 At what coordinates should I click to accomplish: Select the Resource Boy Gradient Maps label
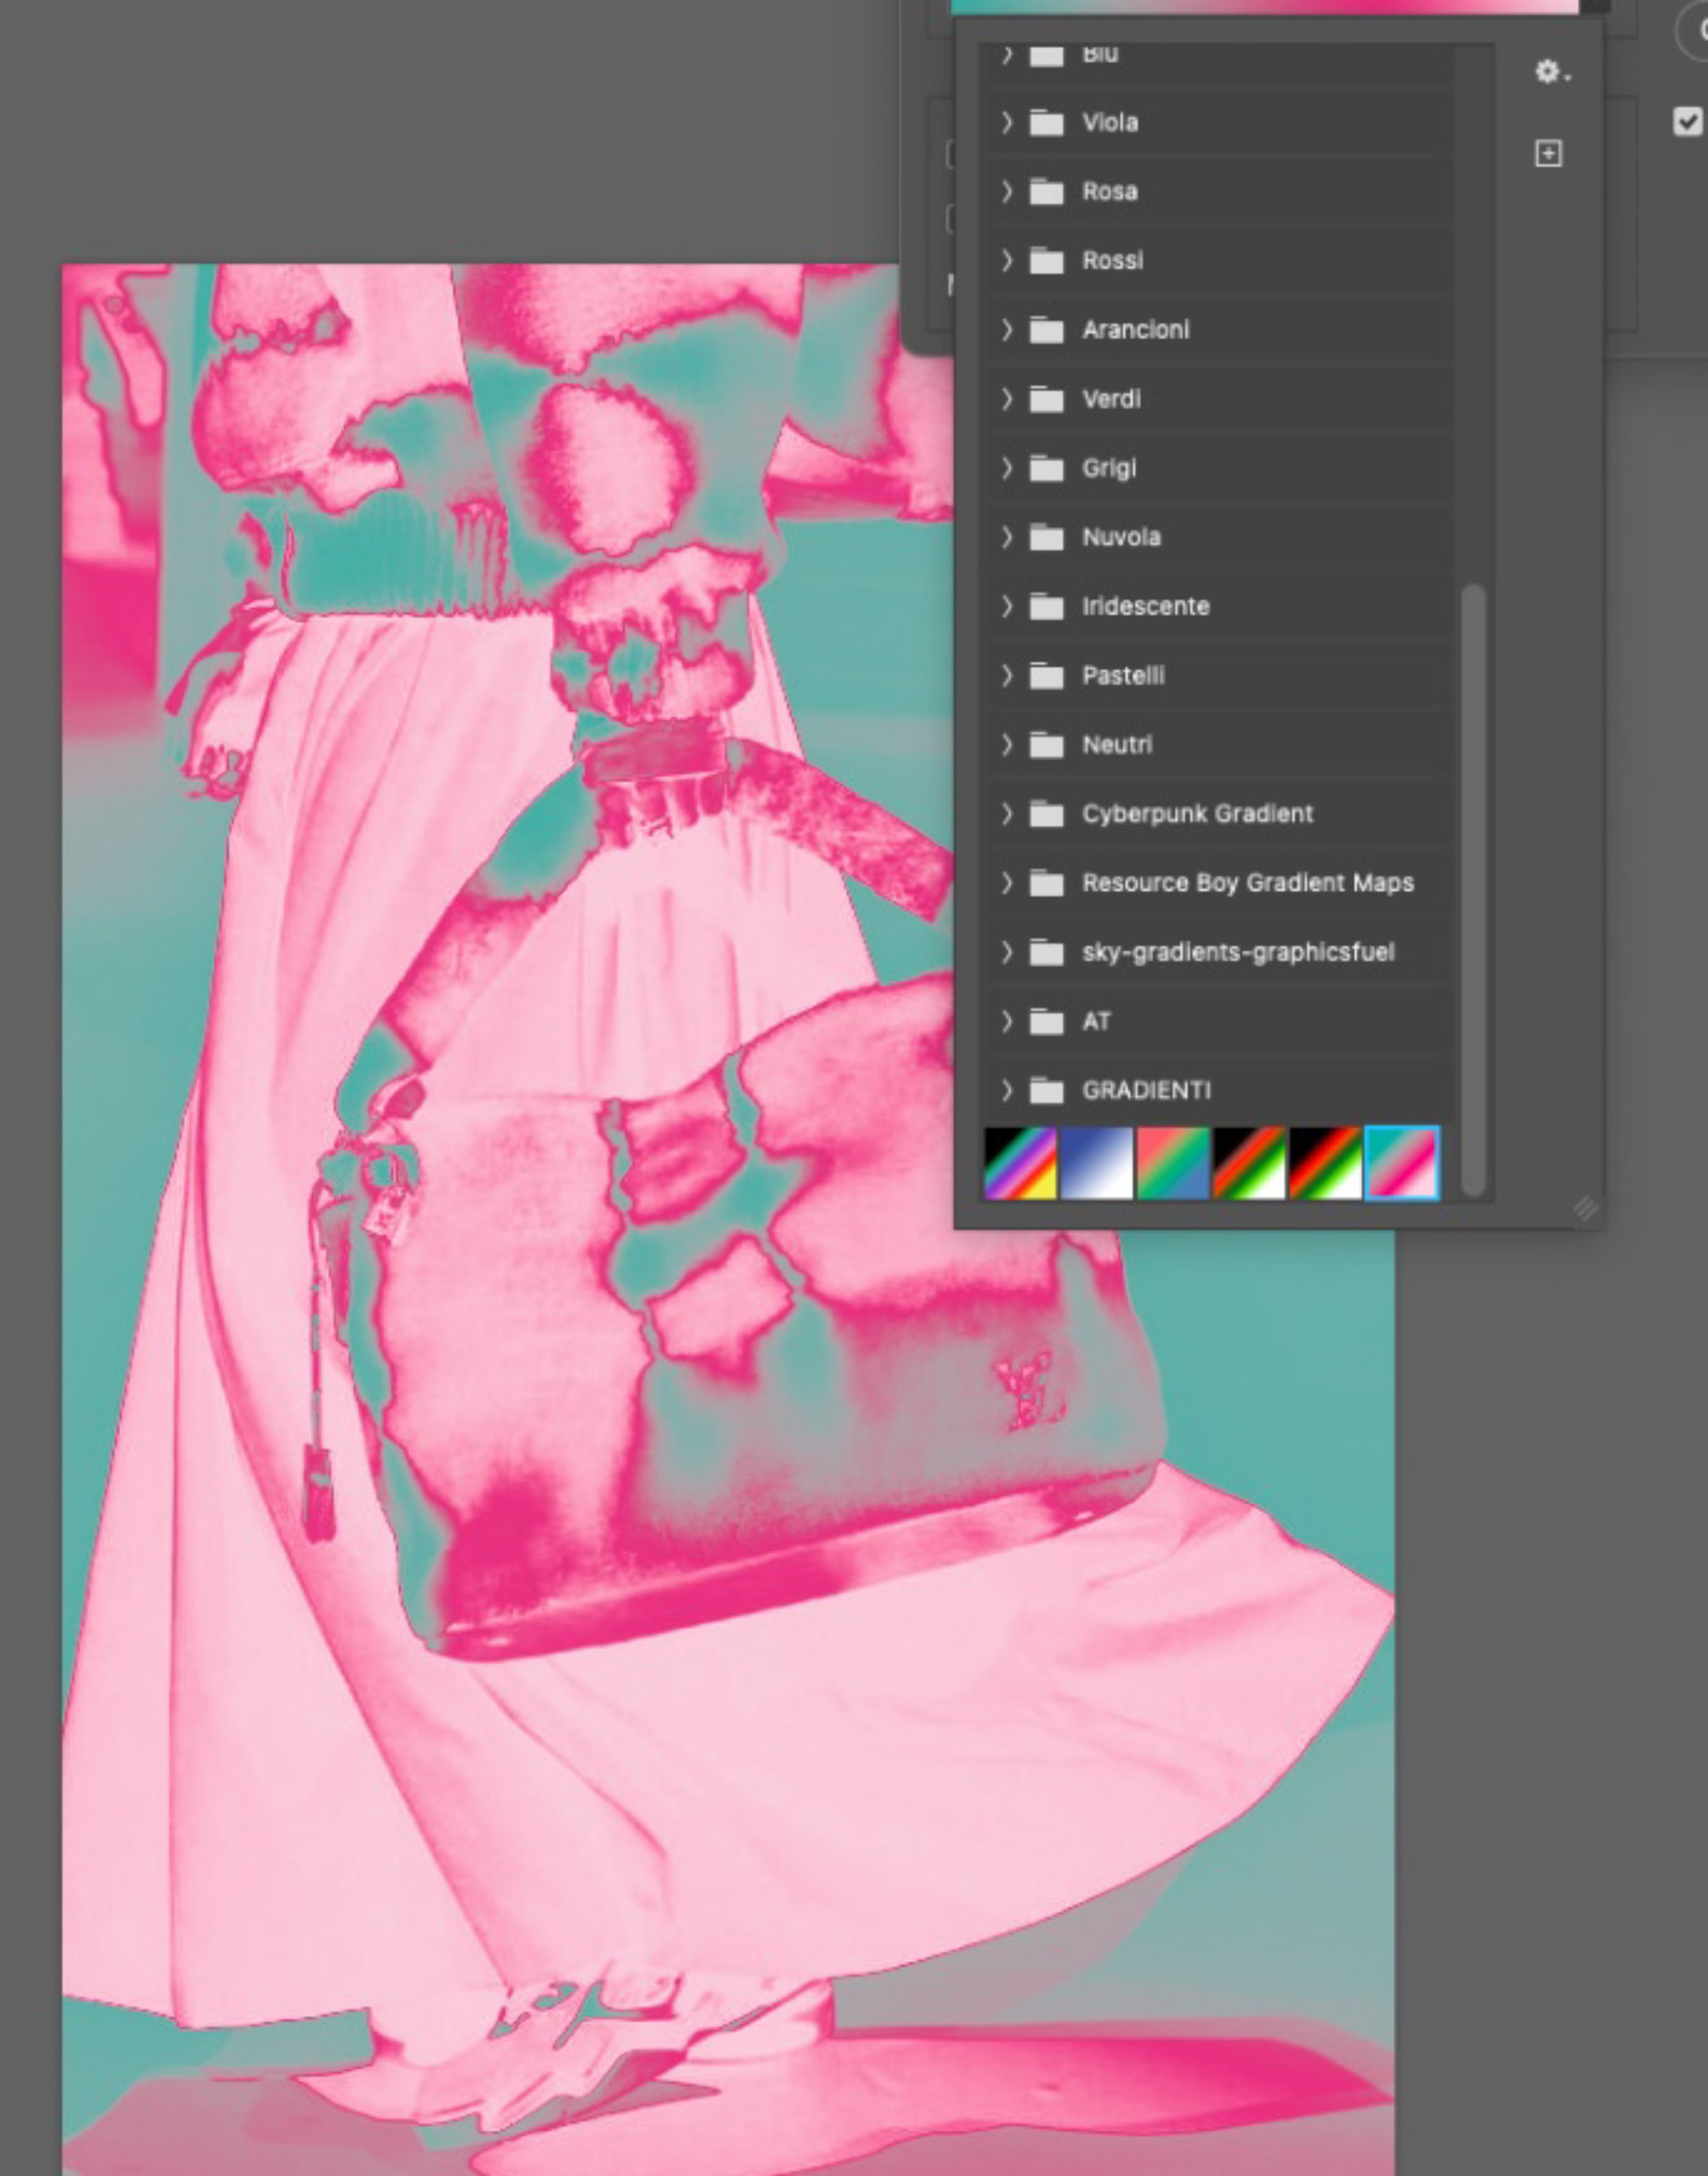1248,883
